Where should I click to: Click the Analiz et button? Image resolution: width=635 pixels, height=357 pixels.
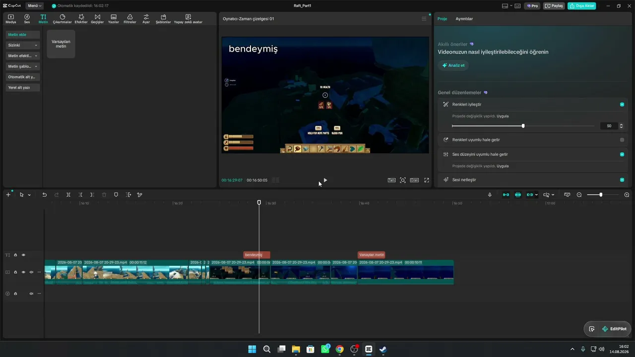pyautogui.click(x=453, y=65)
